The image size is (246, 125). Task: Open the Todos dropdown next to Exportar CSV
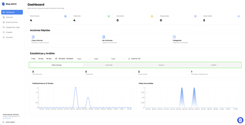coord(118,59)
